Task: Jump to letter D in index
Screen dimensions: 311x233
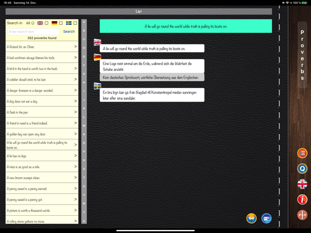Action: coord(84,48)
